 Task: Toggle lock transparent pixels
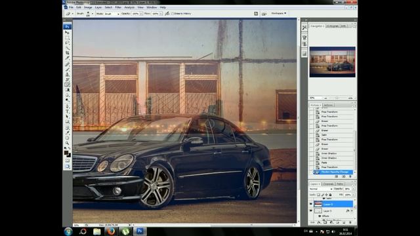[x=319, y=195]
